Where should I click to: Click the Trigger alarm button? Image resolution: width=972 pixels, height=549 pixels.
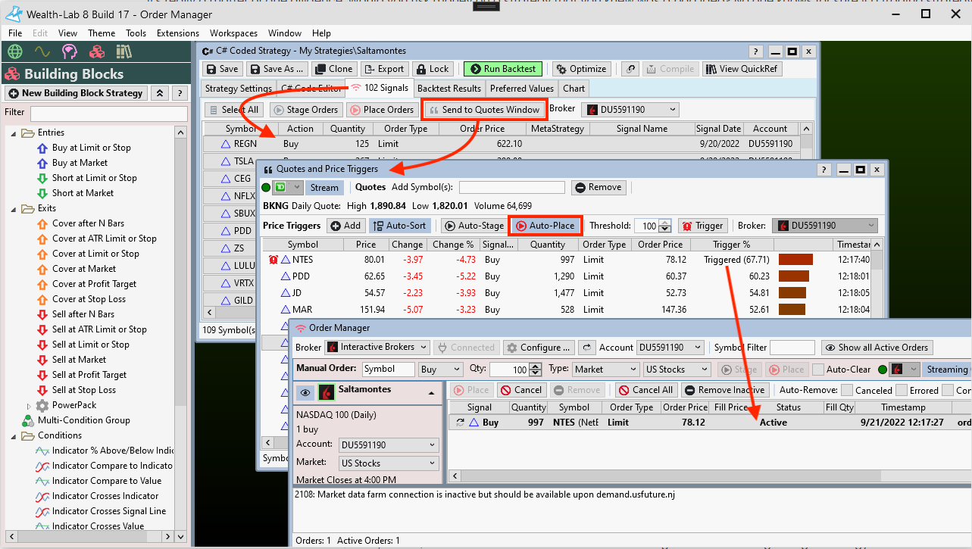coord(702,226)
